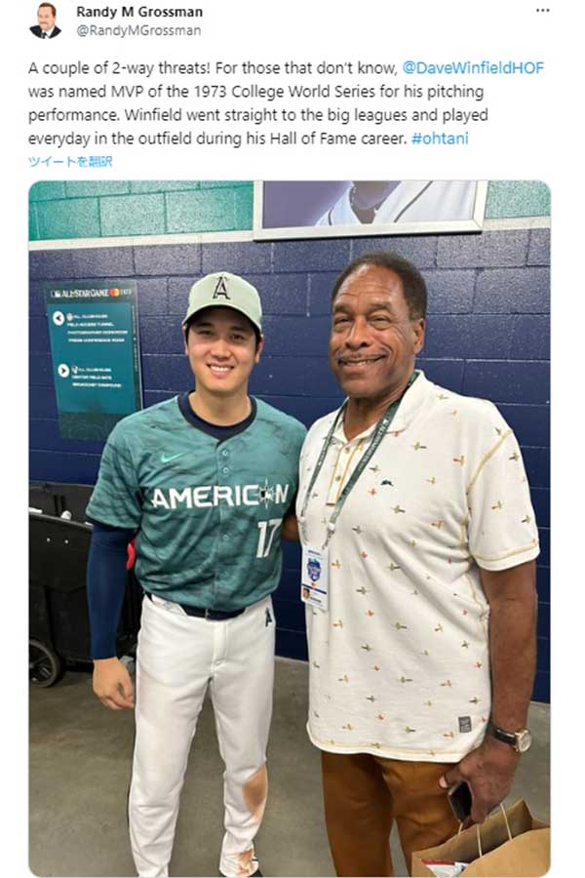The width and height of the screenshot is (585, 878).
Task: Open the @DaveWinfieldHOF mention
Action: (473, 68)
